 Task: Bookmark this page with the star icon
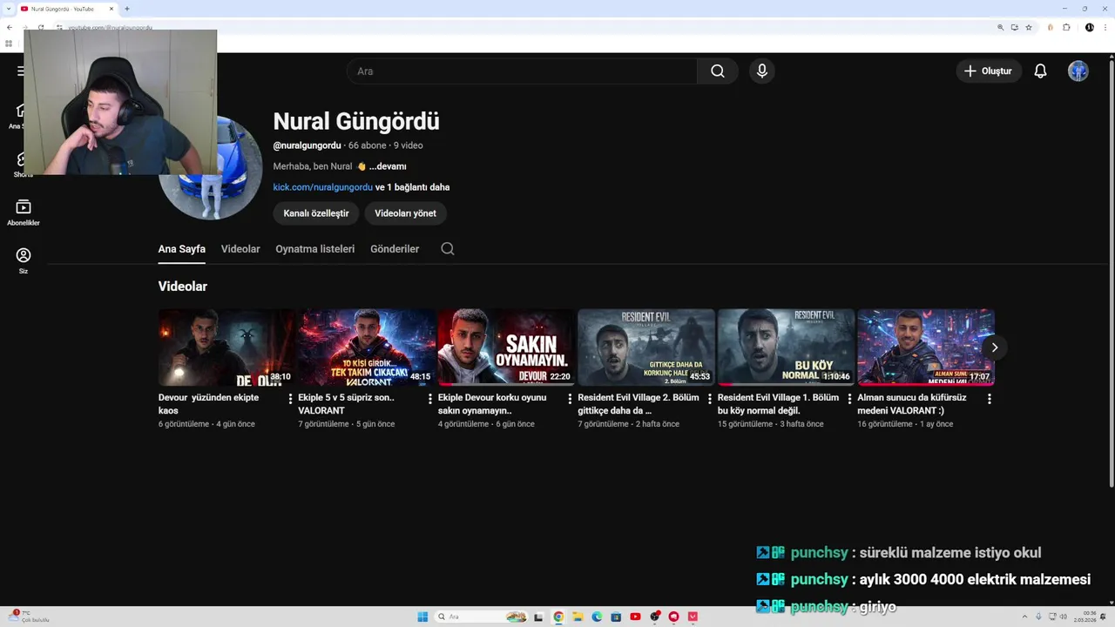[x=1029, y=27]
